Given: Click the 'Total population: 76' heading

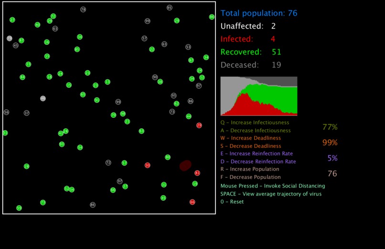Looking at the screenshot, I should coord(259,13).
